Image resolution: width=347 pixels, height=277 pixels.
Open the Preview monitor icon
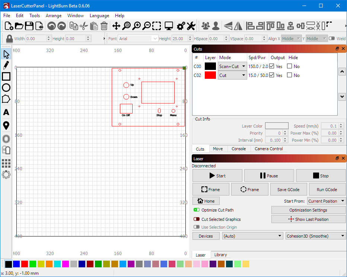[x=169, y=26]
